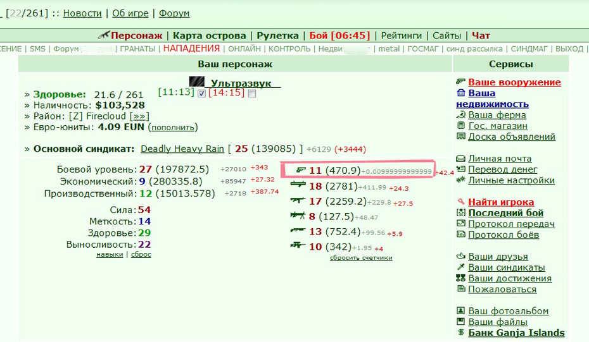
Task: Click the синд рассылка secondary bar link
Action: click(474, 49)
